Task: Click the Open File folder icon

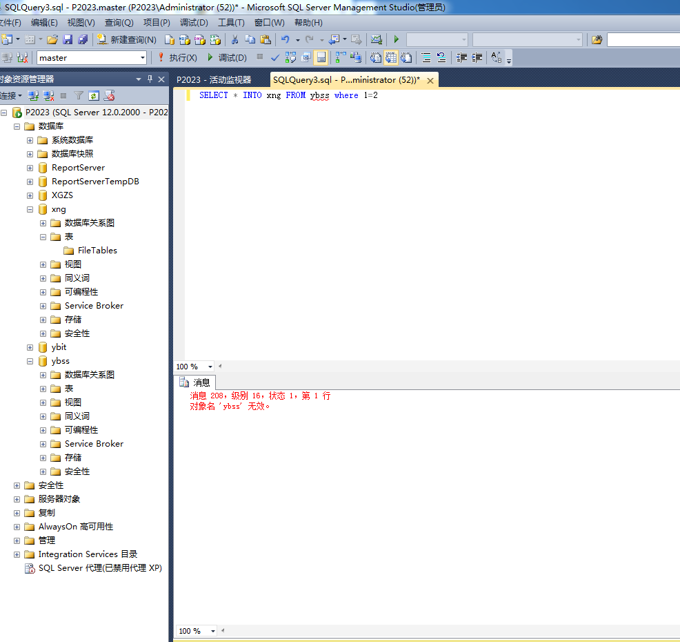Action: [52, 40]
